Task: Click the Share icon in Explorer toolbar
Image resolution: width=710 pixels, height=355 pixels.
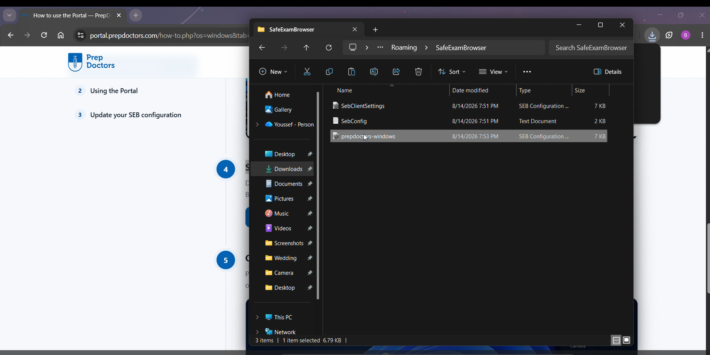Action: coord(396,72)
